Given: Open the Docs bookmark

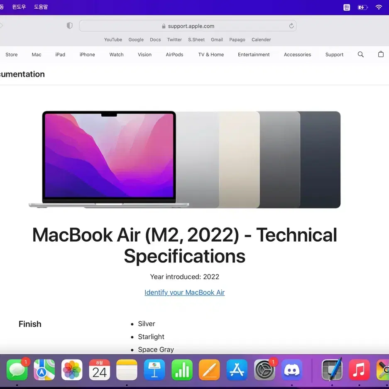Looking at the screenshot, I should click(155, 39).
